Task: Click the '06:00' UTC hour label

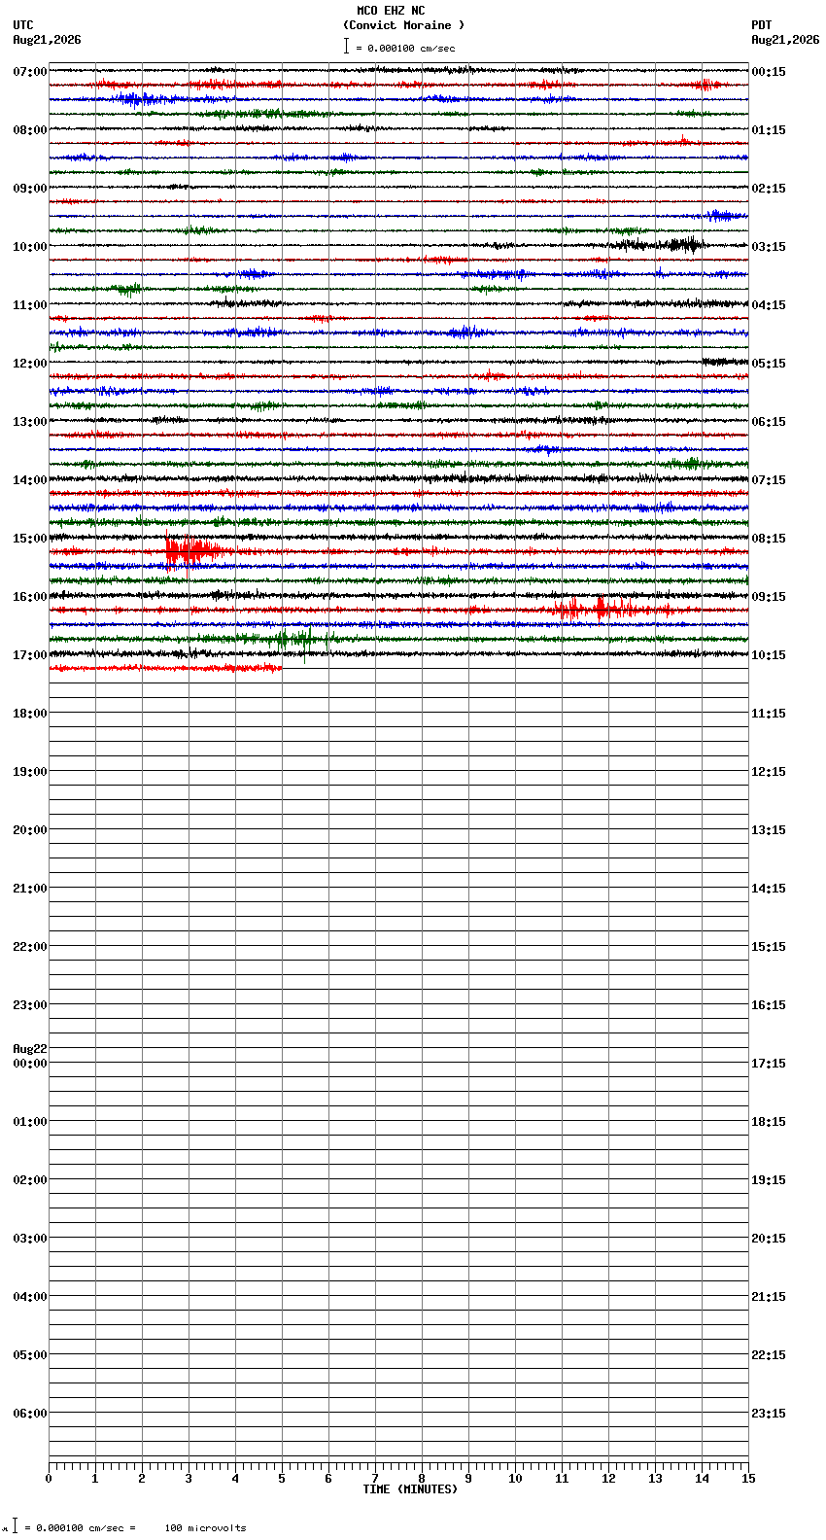Action: 29,1414
